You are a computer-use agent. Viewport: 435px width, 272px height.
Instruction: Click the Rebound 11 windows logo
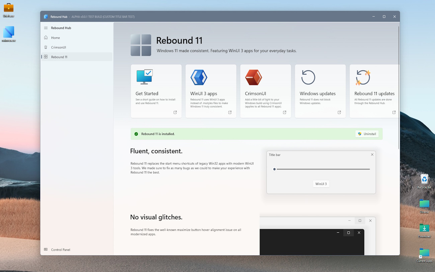coord(141,45)
